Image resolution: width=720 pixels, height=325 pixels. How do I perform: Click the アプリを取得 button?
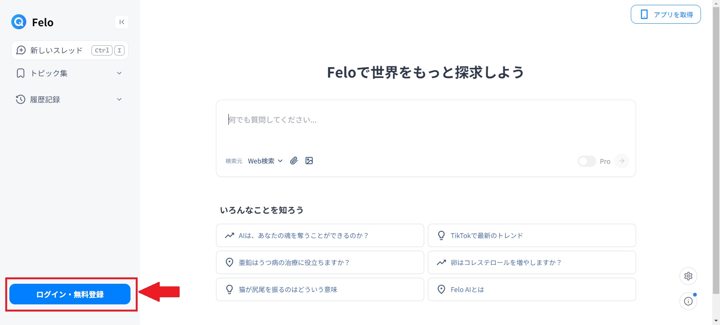(666, 14)
